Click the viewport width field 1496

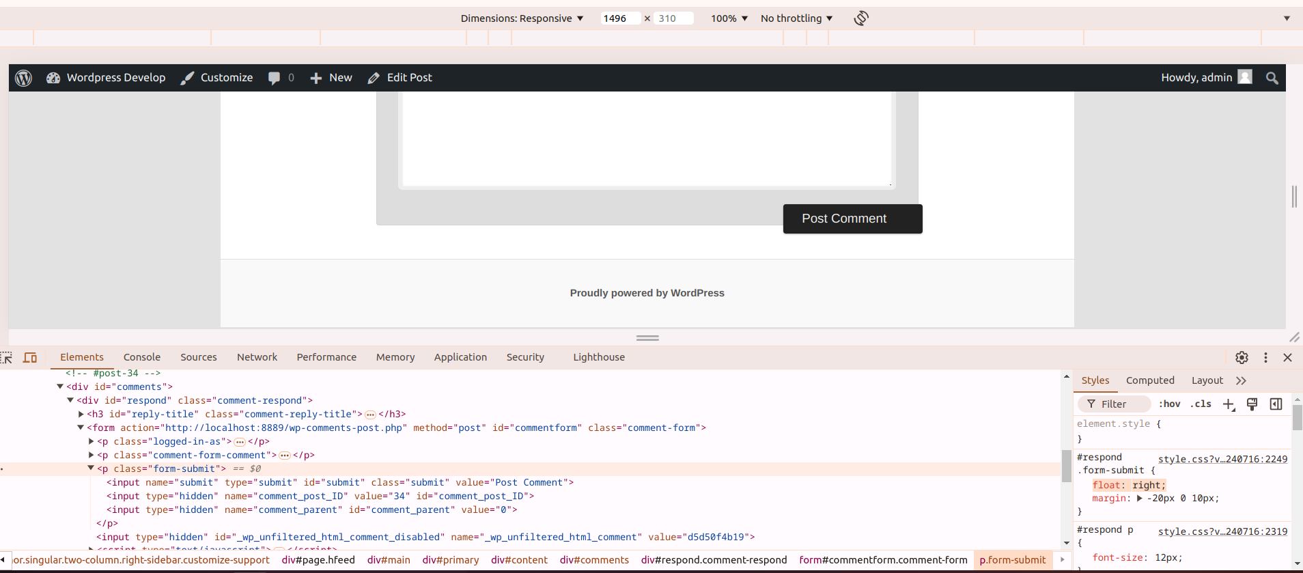pyautogui.click(x=620, y=18)
